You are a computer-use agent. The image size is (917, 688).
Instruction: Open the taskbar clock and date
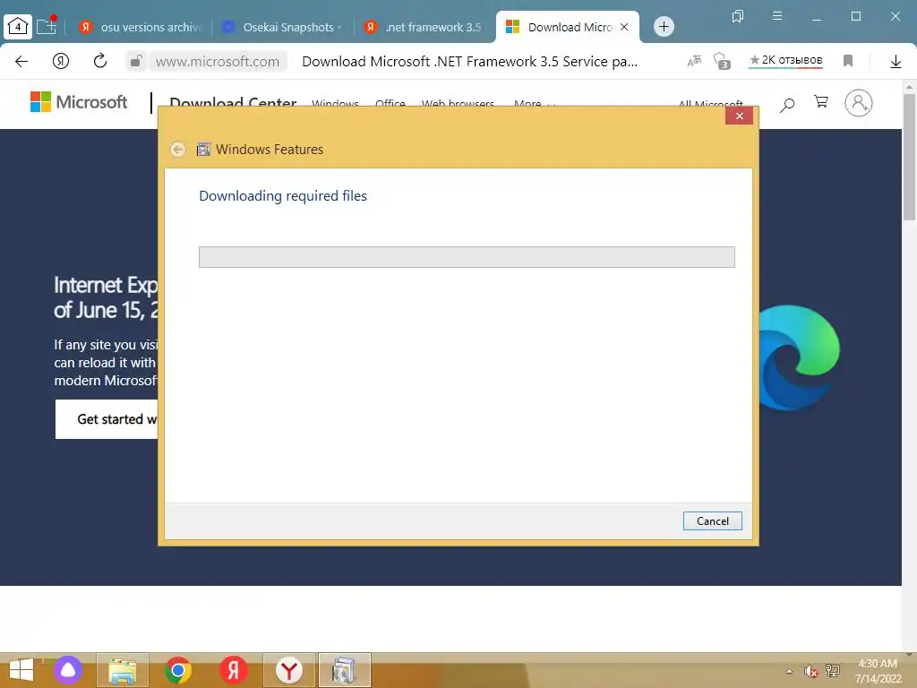[x=878, y=671]
